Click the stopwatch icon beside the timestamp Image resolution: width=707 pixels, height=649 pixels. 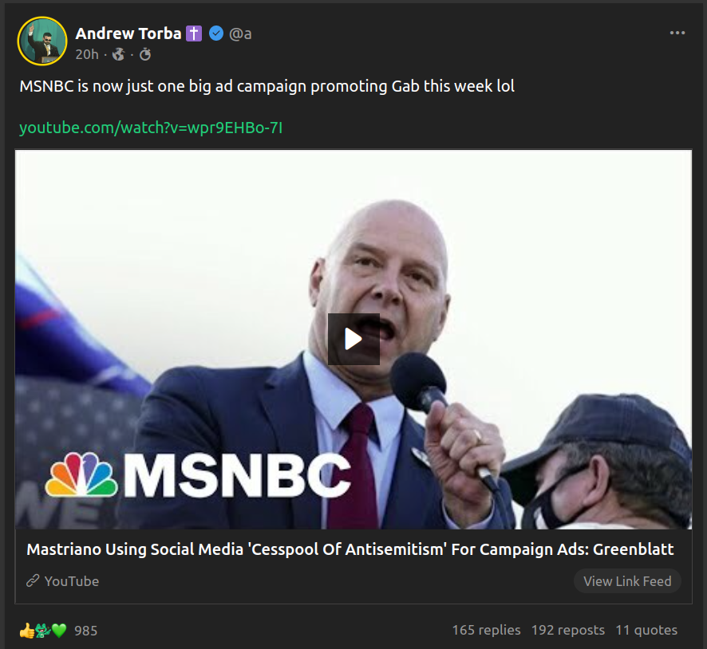tap(144, 54)
